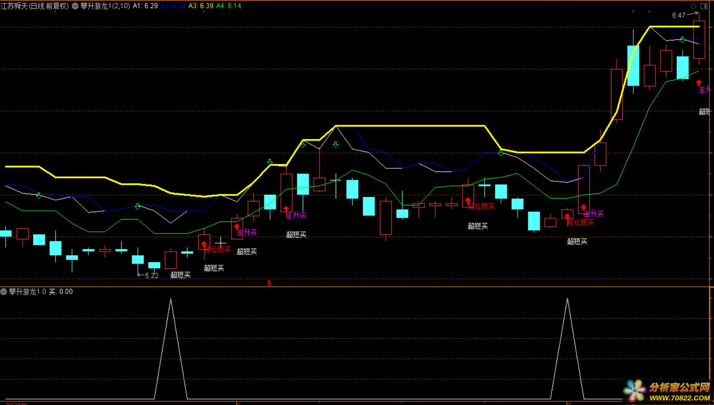This screenshot has height=405, width=714.
Task: Click the yellow A3: 6.39 value
Action: point(201,6)
